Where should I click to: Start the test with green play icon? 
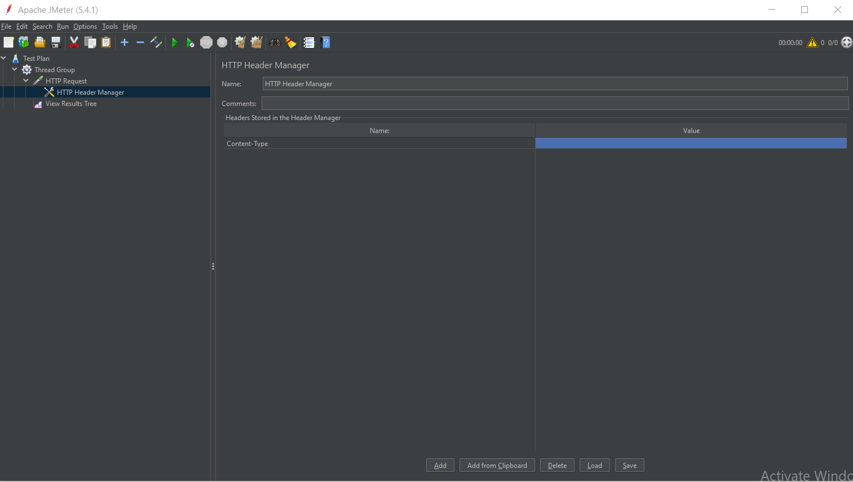[x=175, y=42]
